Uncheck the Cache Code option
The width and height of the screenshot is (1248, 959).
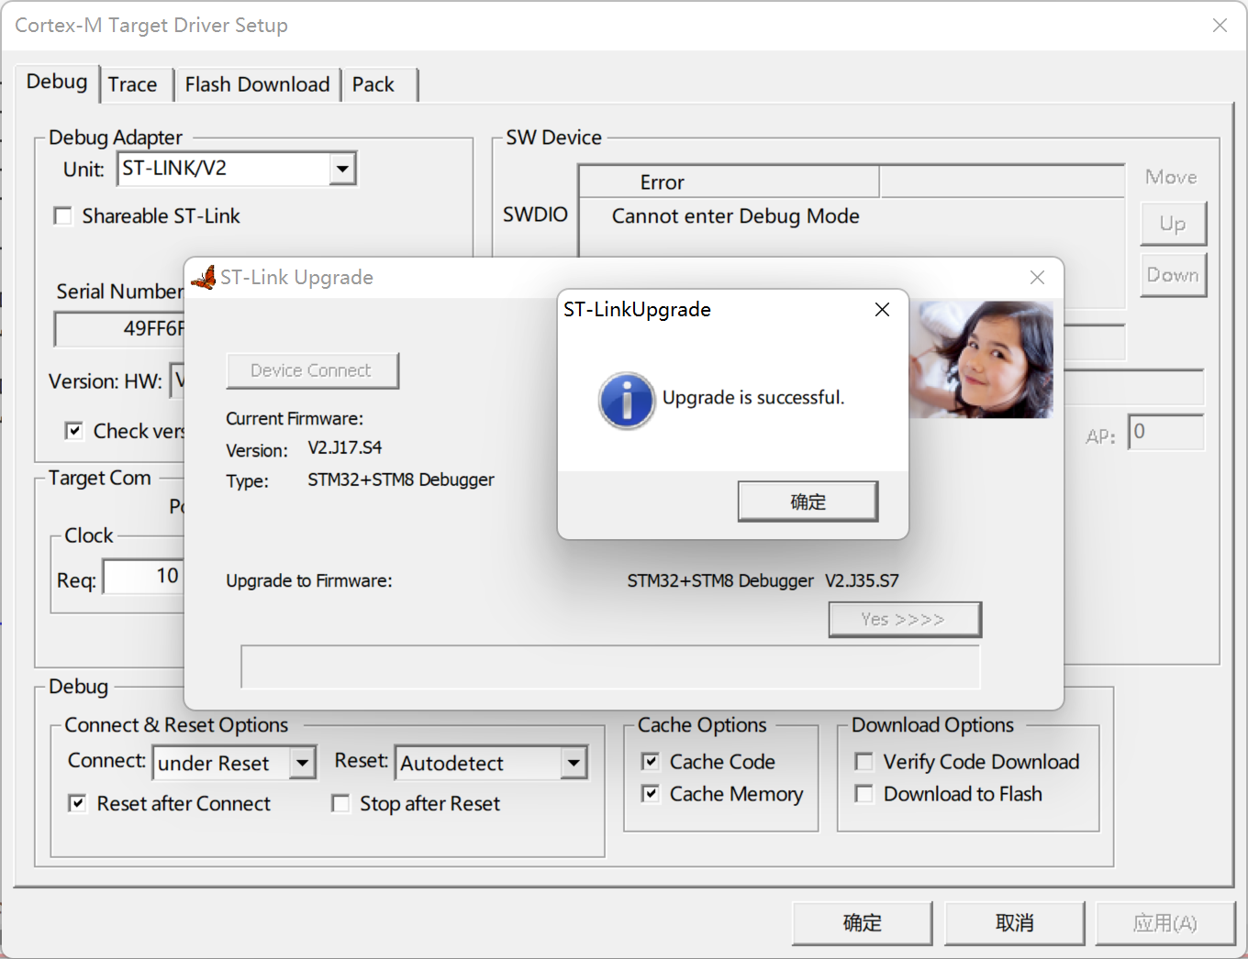[x=651, y=762]
